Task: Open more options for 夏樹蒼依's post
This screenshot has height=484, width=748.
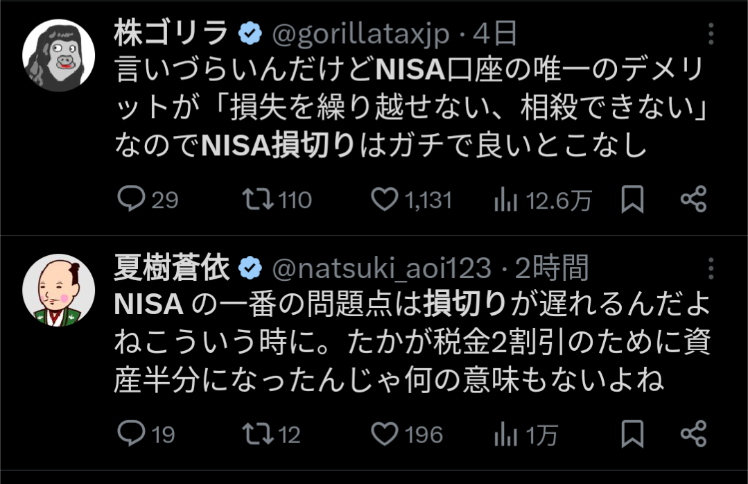Action: coord(711,269)
